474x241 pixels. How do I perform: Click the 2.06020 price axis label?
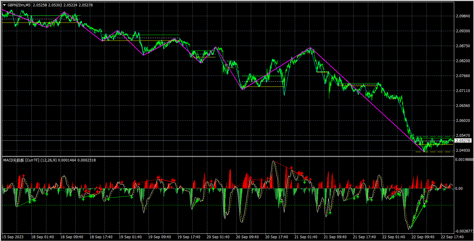point(463,121)
